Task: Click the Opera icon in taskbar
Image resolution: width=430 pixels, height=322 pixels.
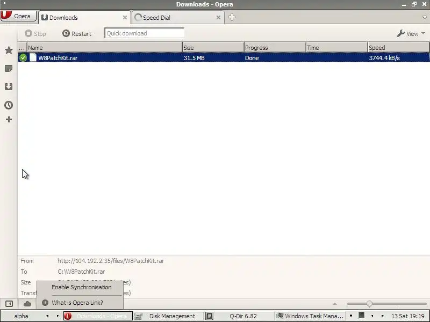Action: (68, 316)
